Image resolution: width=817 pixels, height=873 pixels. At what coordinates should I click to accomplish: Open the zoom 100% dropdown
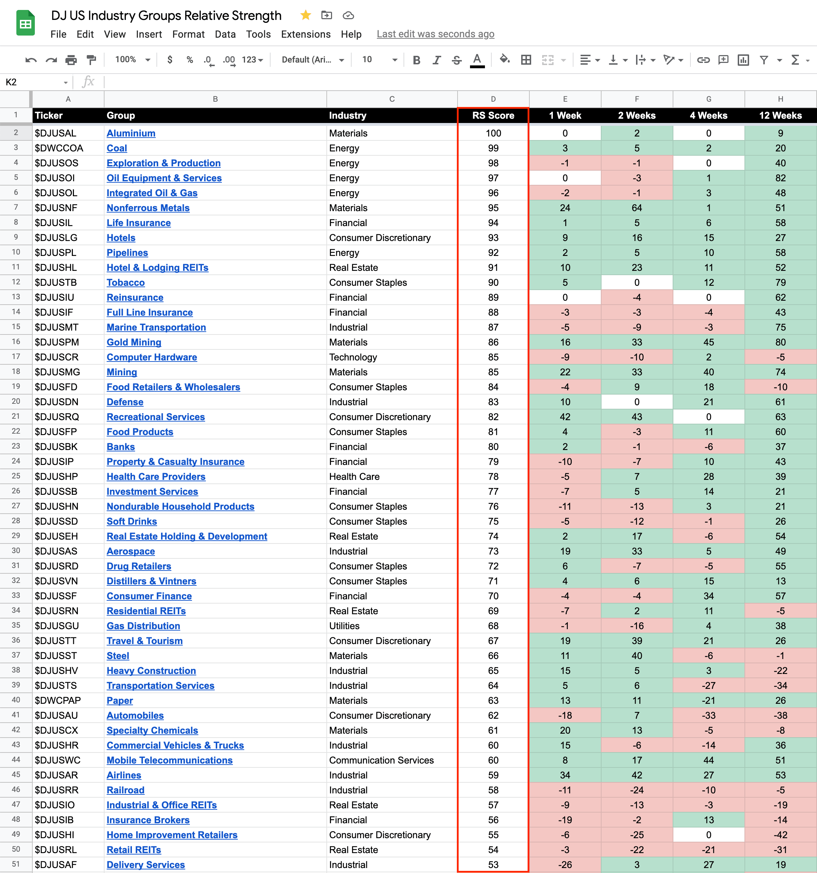(133, 60)
